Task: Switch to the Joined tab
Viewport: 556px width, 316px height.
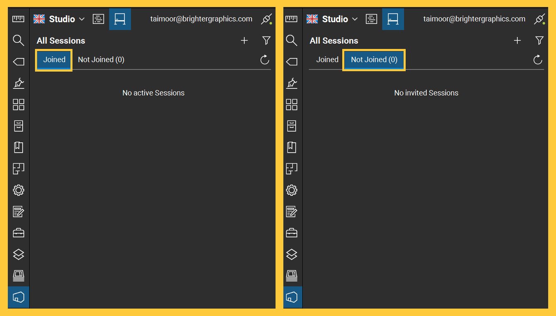Action: [x=54, y=60]
